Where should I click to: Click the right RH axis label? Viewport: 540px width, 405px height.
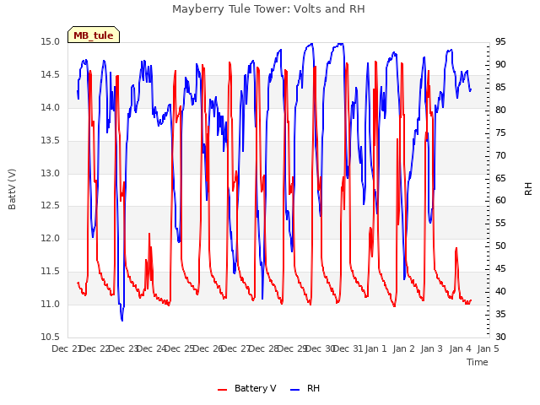point(528,189)
